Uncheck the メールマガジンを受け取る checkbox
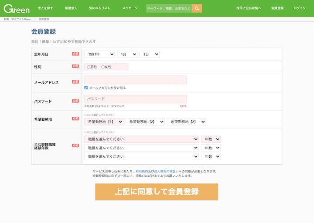 (86, 88)
